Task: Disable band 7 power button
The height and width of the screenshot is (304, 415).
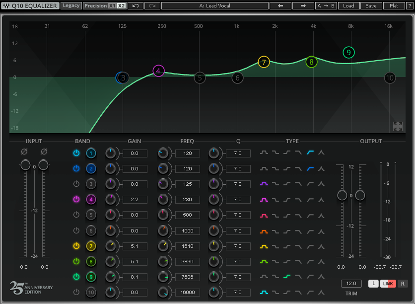Action: [x=76, y=246]
